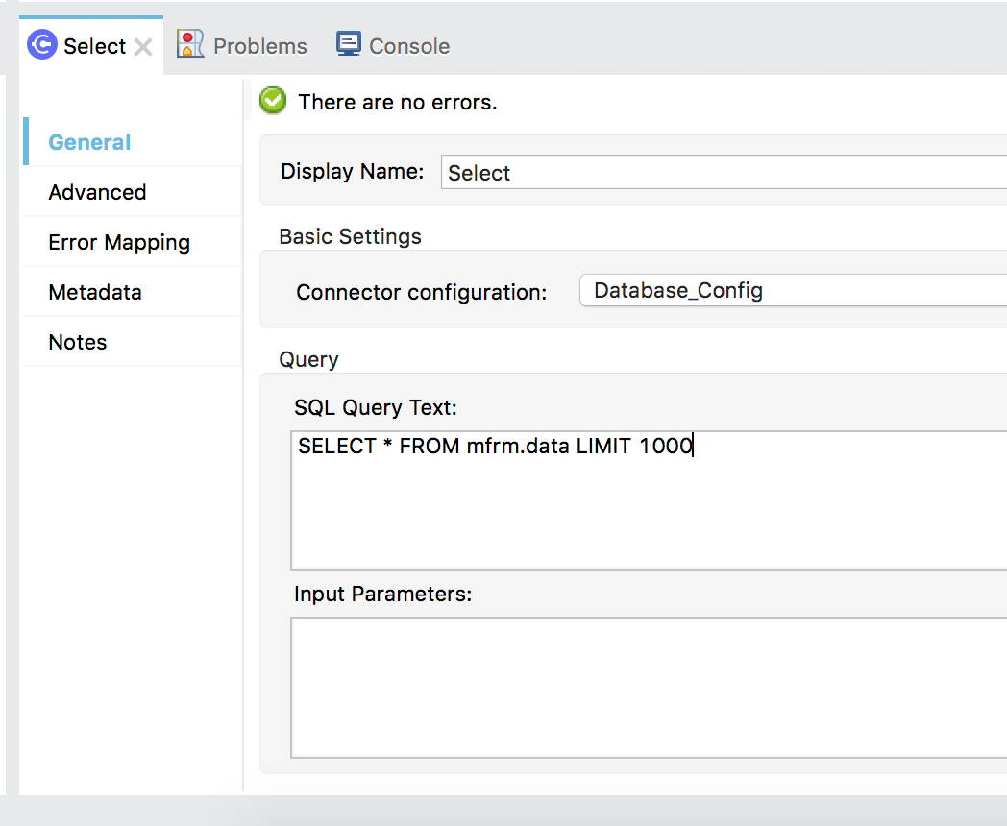
Task: Expand the Connector configuration Database_Config dropdown
Action: (793, 290)
